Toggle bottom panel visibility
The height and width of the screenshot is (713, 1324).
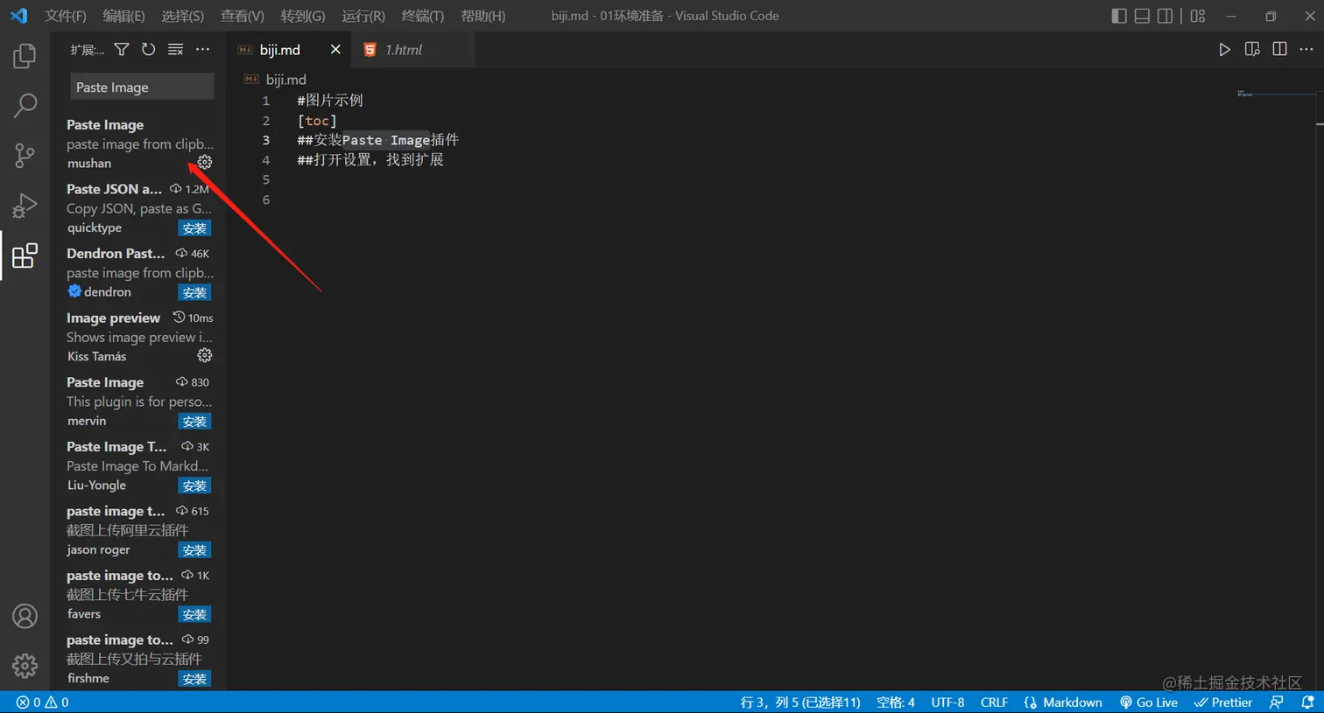click(1142, 16)
